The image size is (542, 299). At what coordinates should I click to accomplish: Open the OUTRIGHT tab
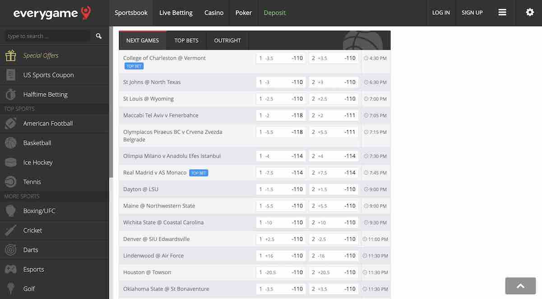point(227,40)
